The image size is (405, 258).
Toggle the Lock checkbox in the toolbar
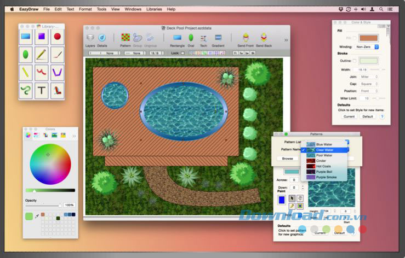(182, 53)
